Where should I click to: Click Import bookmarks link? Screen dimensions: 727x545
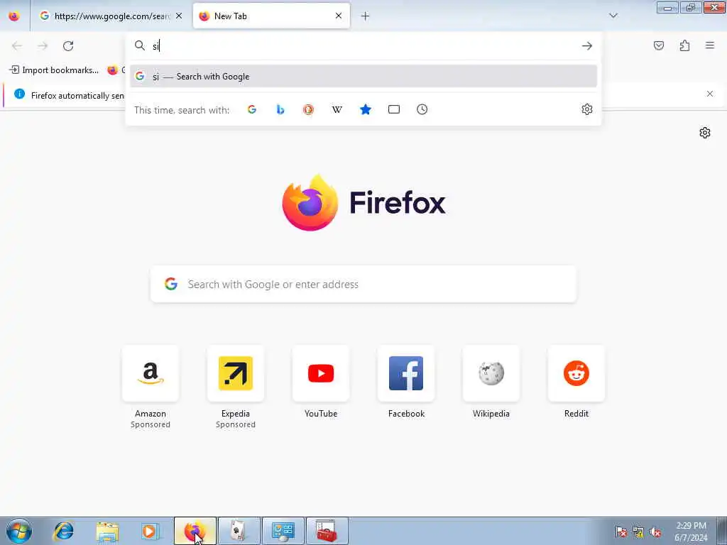54,70
